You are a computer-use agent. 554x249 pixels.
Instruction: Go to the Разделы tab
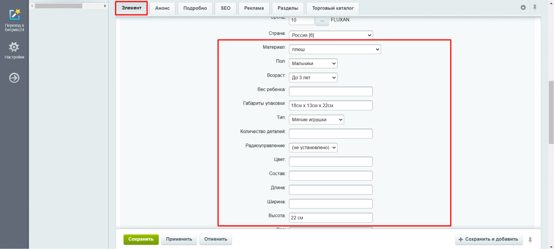[288, 8]
